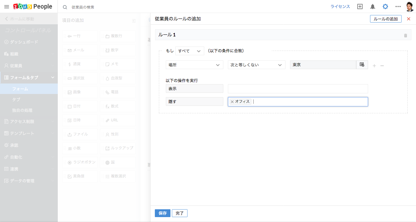Select フォーム in the sidebar
This screenshot has height=222, width=416.
(20, 89)
